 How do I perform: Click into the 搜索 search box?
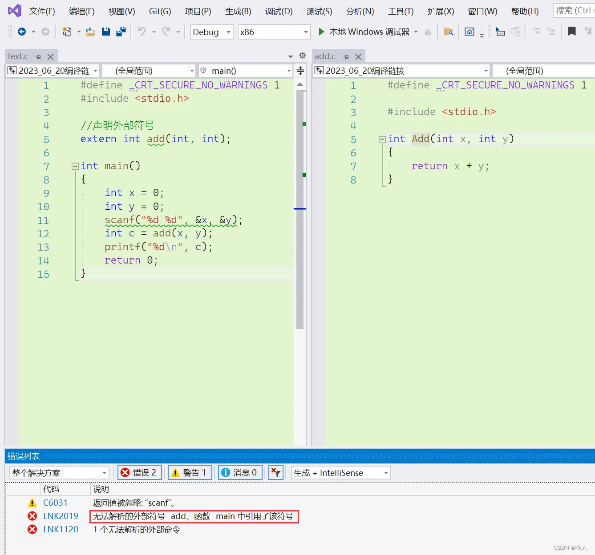(x=574, y=10)
